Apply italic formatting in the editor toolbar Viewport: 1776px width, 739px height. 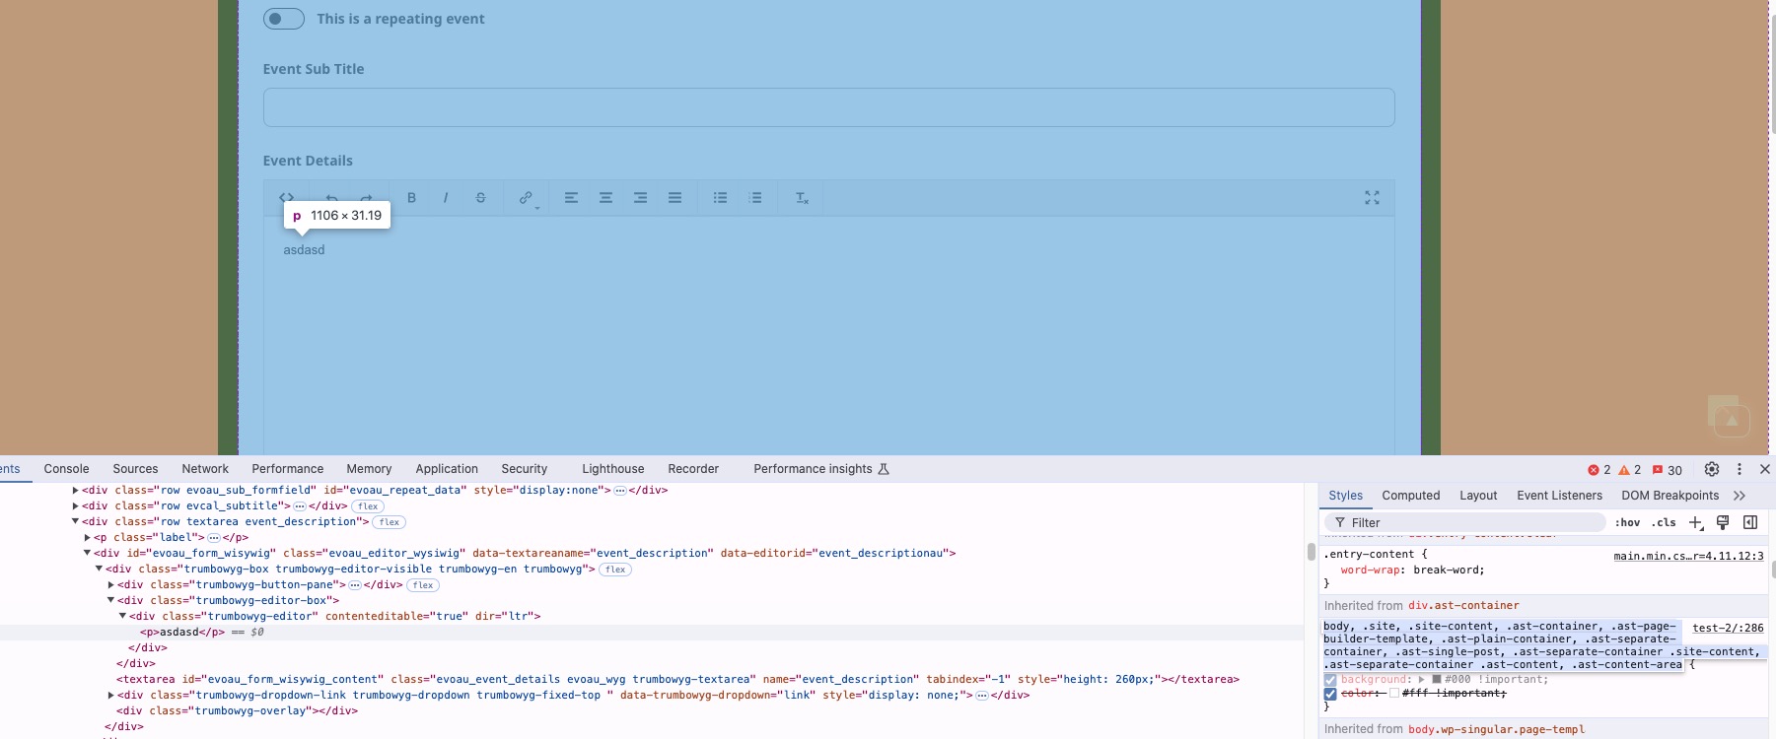click(x=446, y=198)
